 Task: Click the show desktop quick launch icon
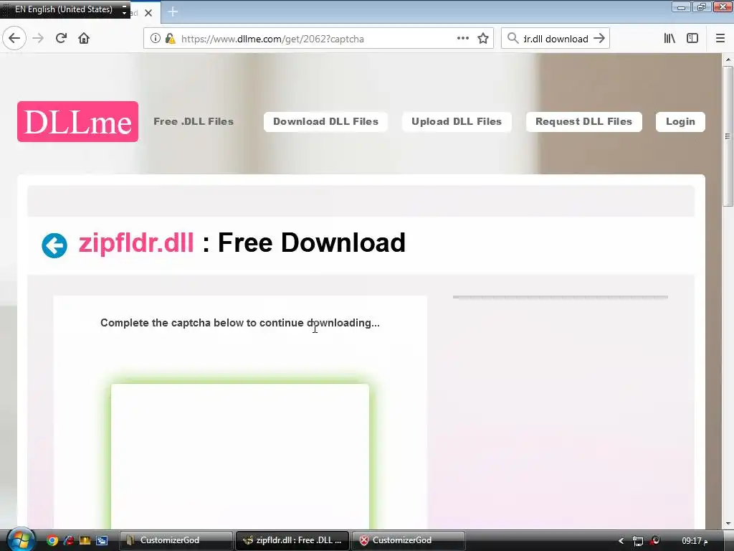(102, 540)
